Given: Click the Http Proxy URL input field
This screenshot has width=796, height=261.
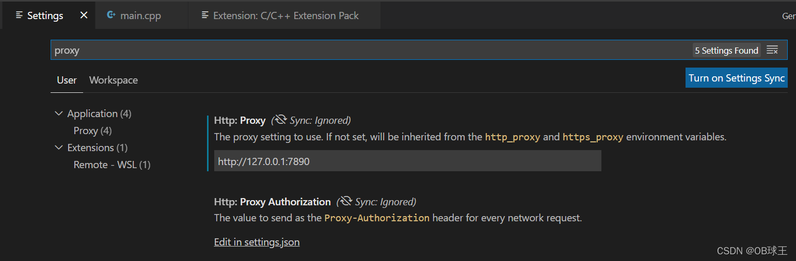Looking at the screenshot, I should click(x=408, y=161).
